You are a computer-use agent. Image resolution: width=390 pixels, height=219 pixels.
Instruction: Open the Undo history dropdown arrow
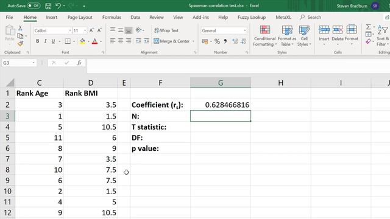tap(64, 5)
